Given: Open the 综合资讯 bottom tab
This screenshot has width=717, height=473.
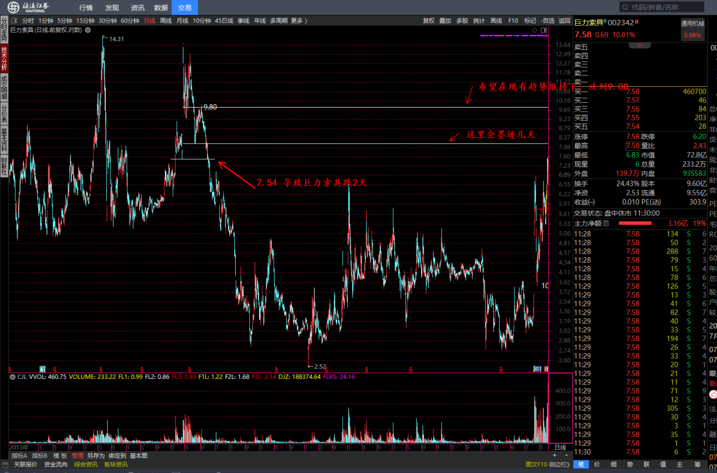Looking at the screenshot, I should [x=86, y=465].
